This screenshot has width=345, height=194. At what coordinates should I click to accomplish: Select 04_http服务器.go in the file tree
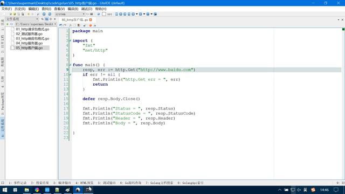(29, 43)
